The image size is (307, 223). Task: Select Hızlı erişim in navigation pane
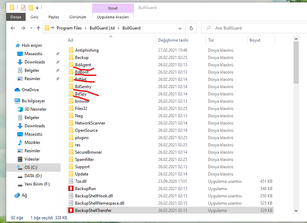pyautogui.click(x=31, y=45)
